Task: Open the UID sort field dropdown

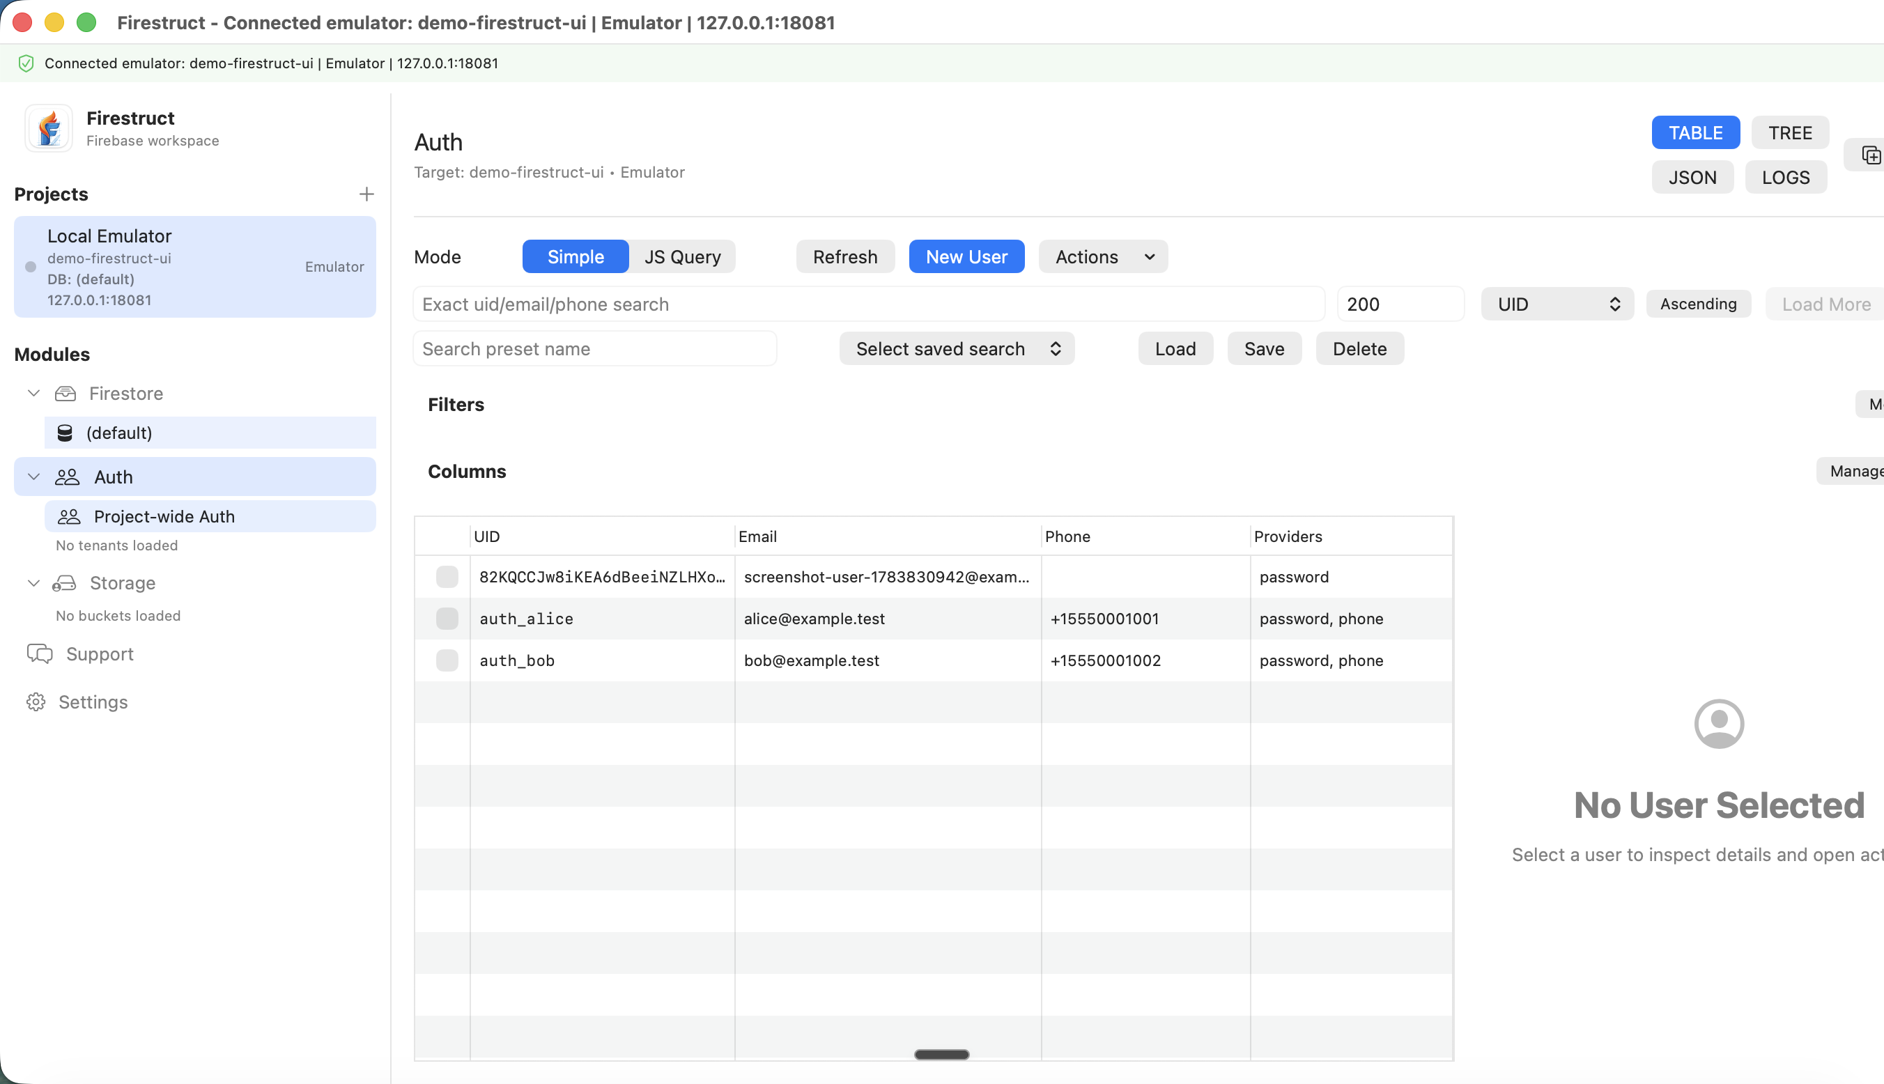Action: pyautogui.click(x=1557, y=304)
